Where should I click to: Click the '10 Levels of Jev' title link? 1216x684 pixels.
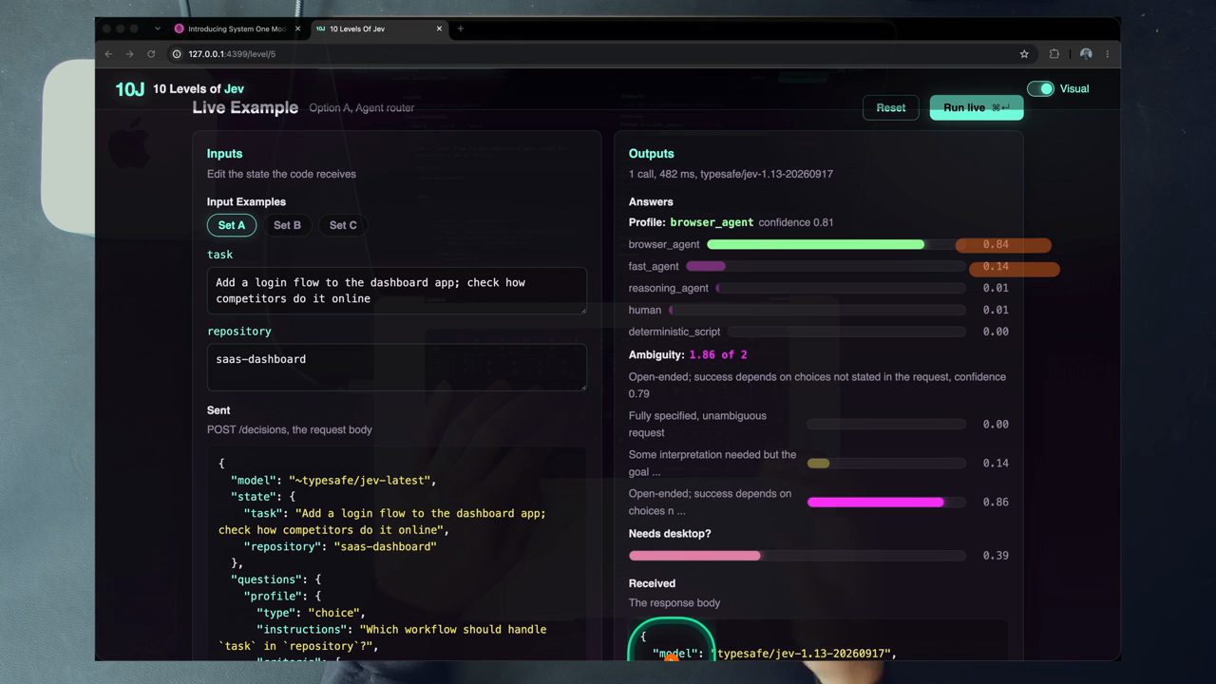199,89
